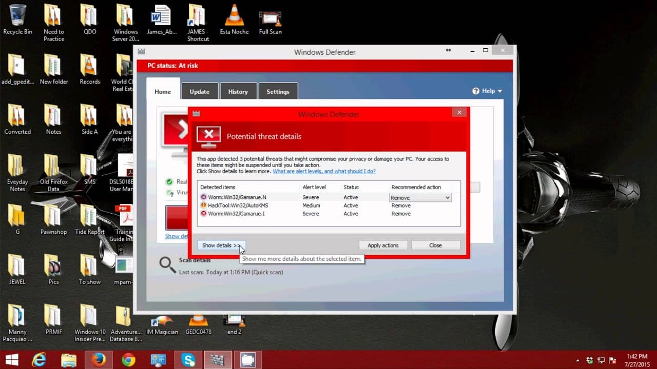Viewport: 657px width, 369px height.
Task: Click the Windows Start button
Action: (x=12, y=360)
